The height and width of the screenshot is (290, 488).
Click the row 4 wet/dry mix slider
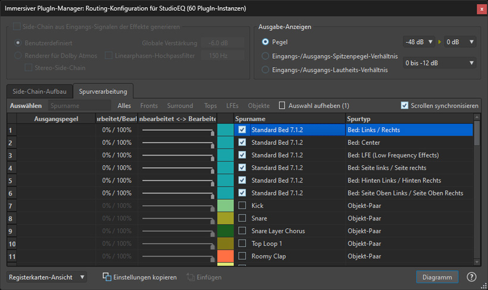[178, 168]
